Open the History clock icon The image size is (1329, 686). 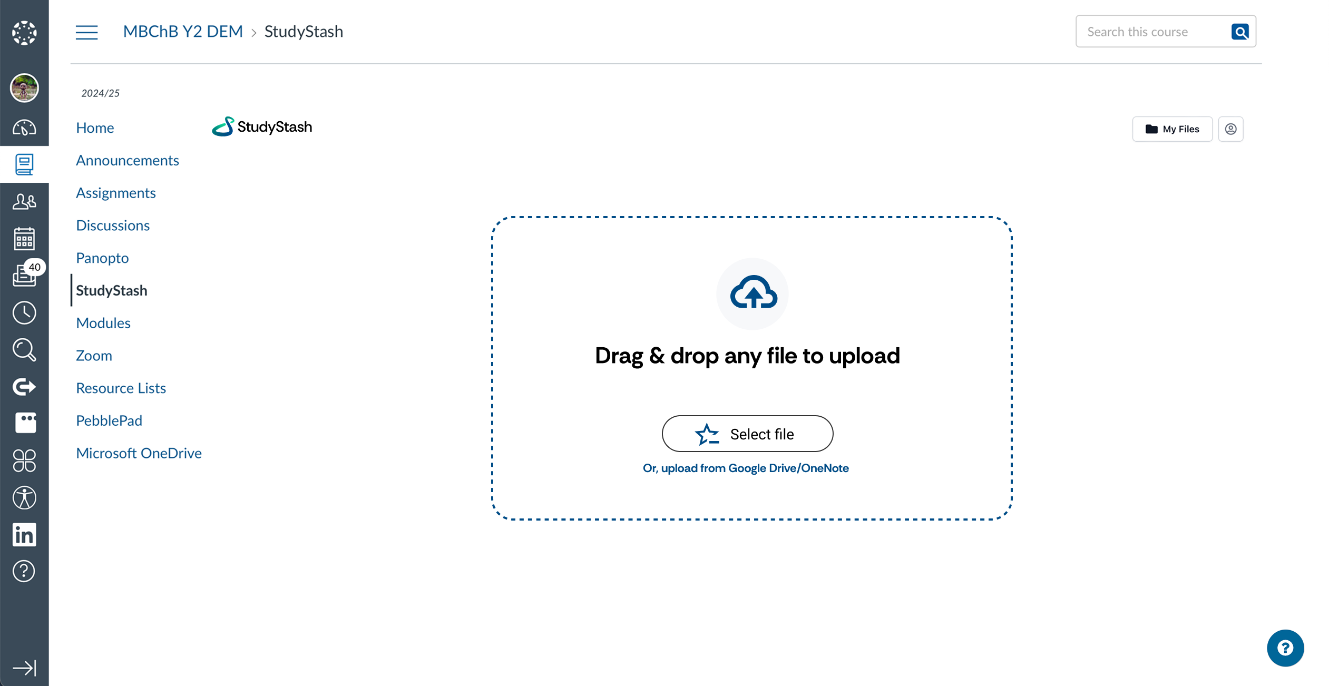click(24, 312)
